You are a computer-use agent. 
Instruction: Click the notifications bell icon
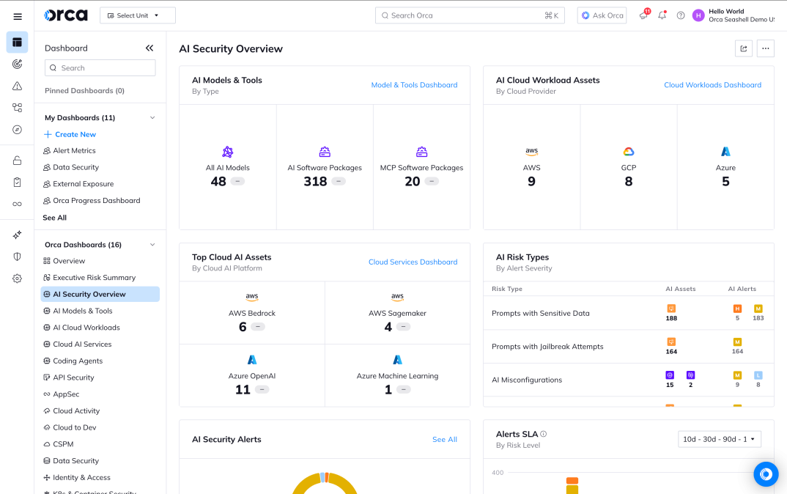(x=662, y=15)
